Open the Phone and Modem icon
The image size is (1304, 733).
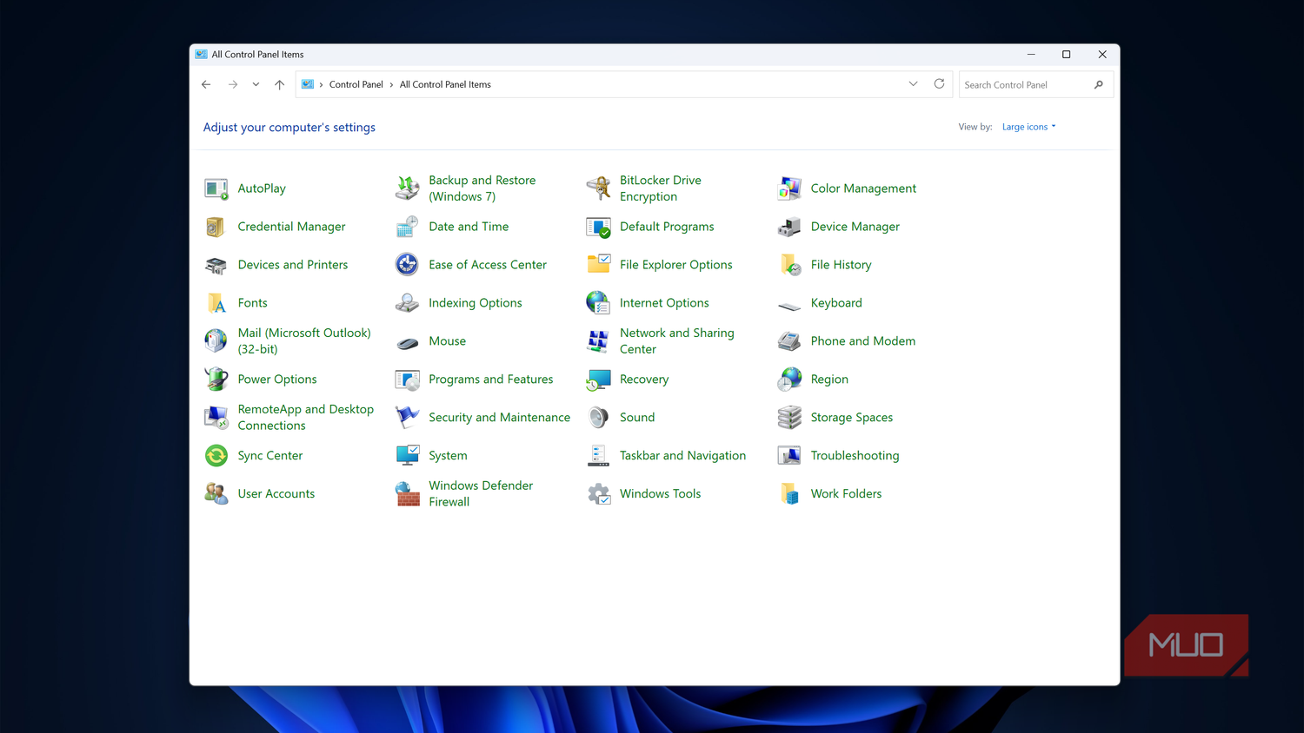pos(789,341)
